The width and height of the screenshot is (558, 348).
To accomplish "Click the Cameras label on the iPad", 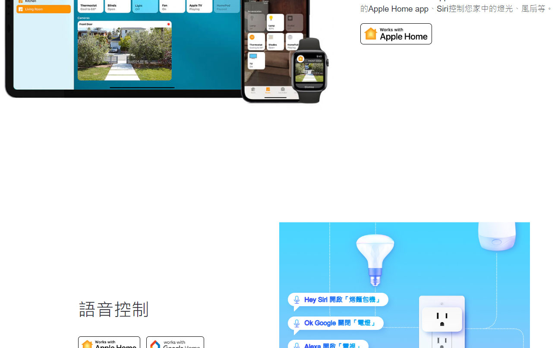I will click(84, 18).
